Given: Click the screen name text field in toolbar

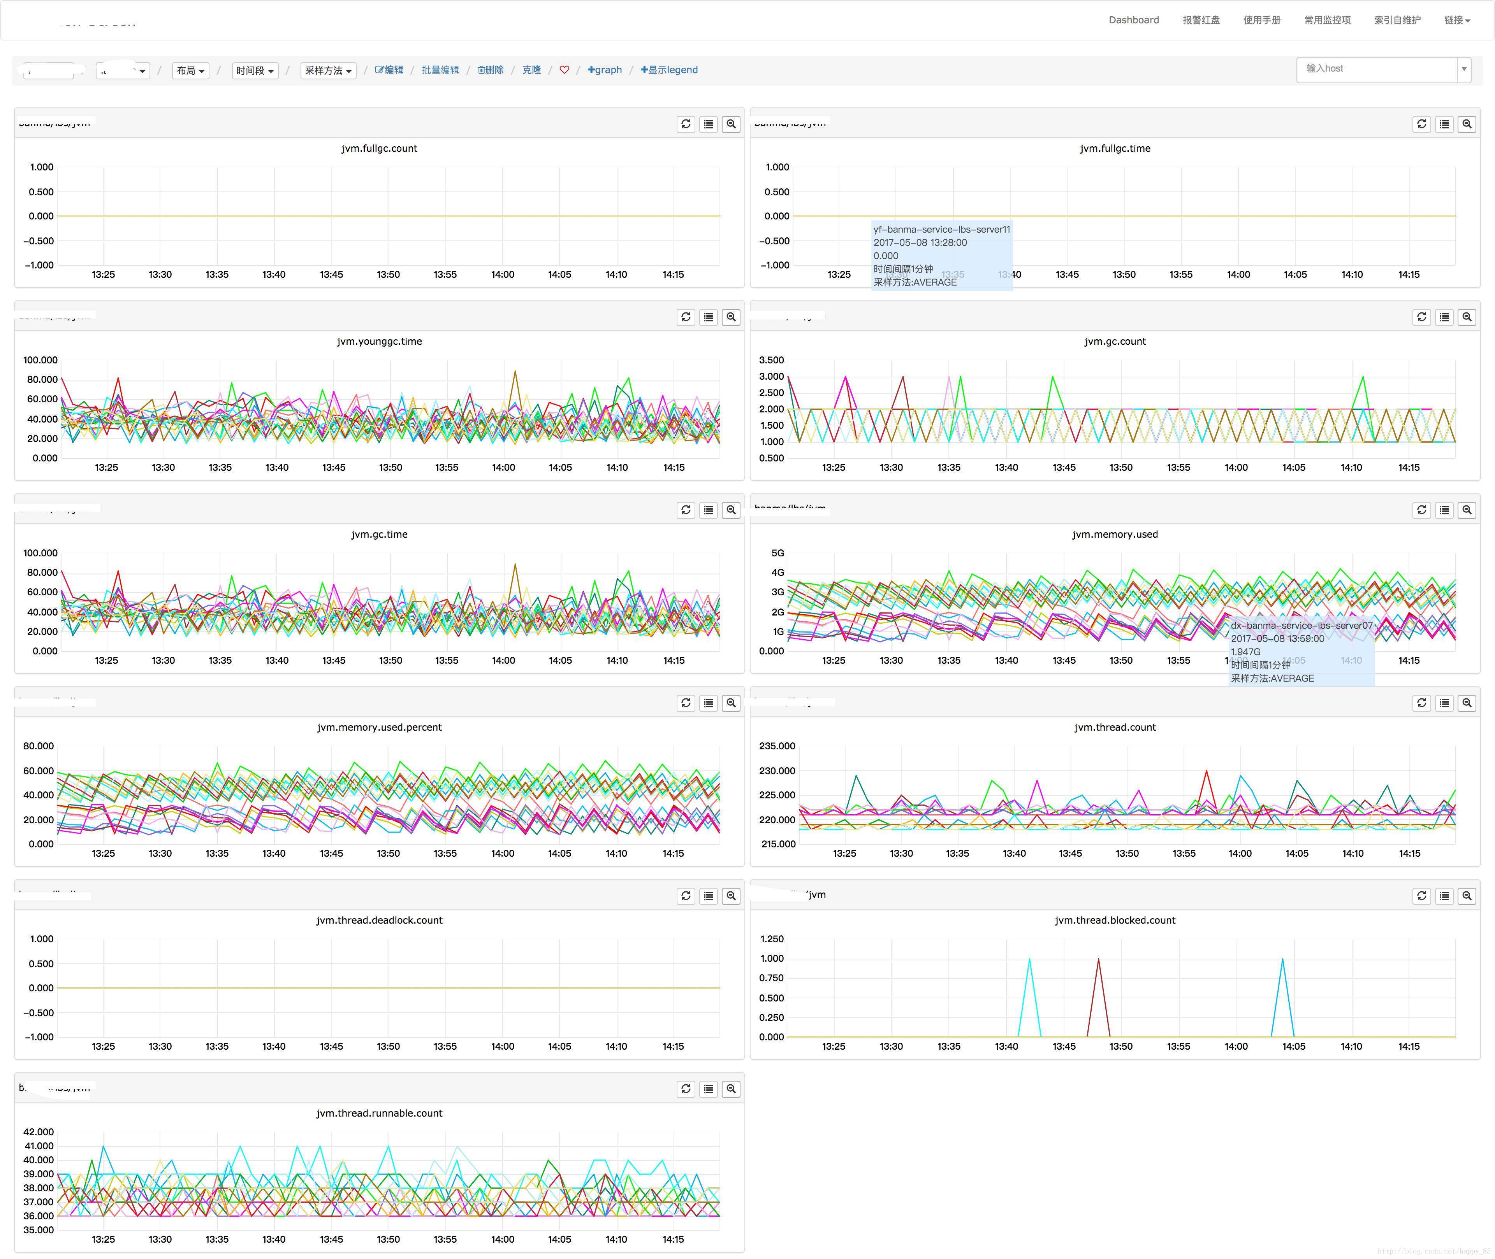Looking at the screenshot, I should (49, 71).
